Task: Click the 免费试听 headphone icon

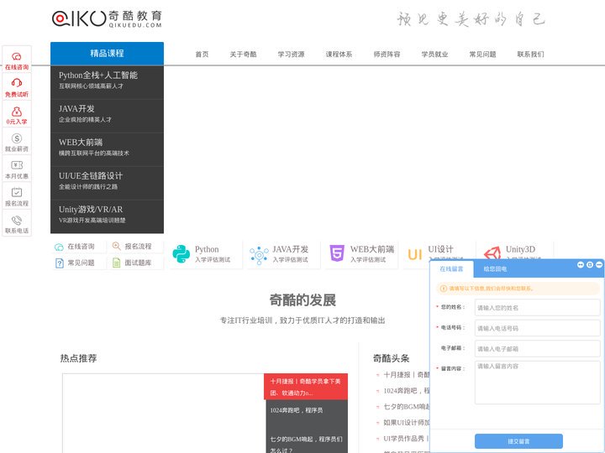Action: (x=17, y=83)
